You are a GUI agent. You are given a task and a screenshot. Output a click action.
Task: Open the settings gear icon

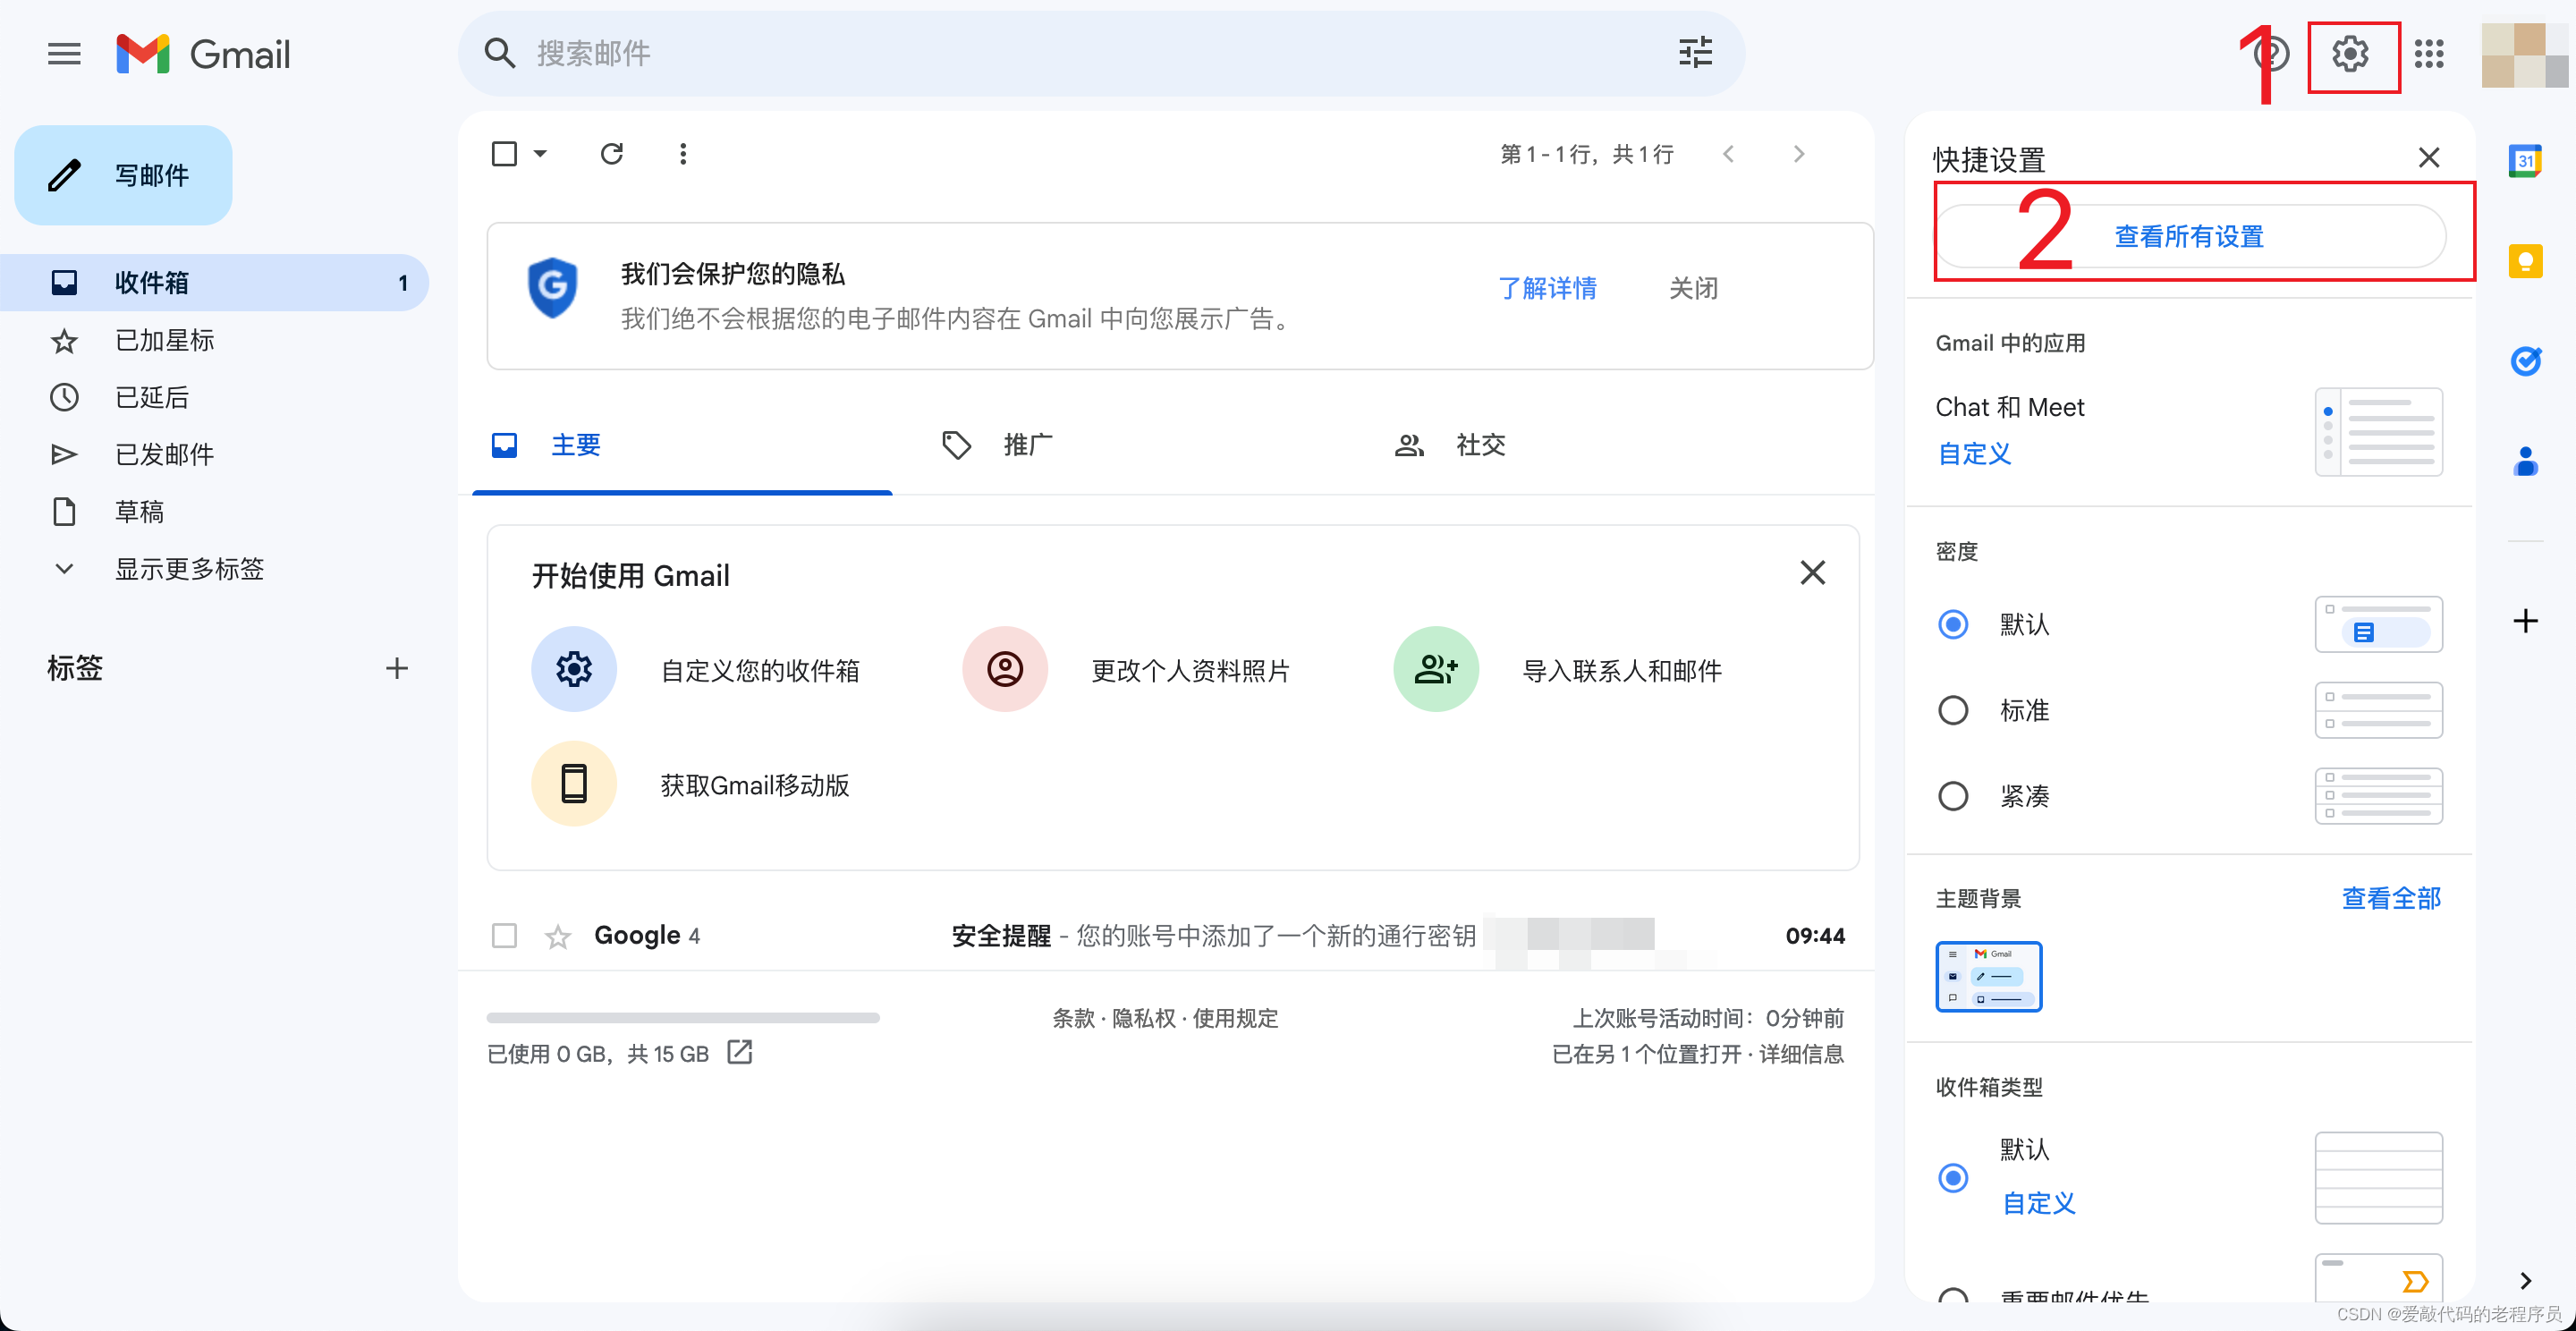coord(2350,54)
